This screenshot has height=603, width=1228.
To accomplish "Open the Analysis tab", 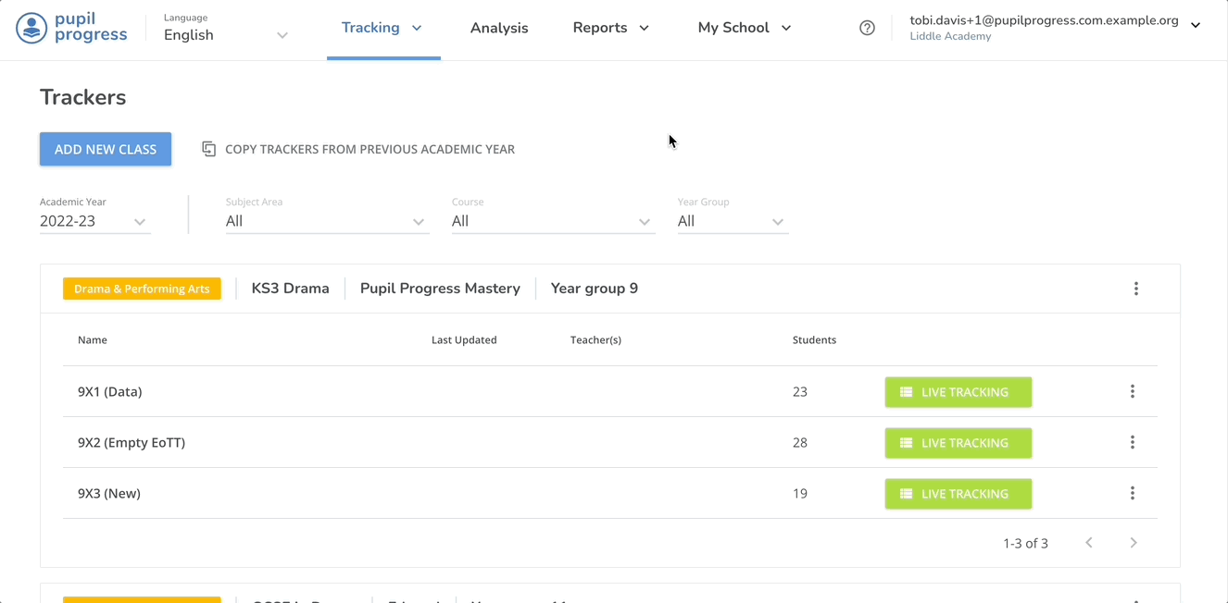I will pos(499,28).
